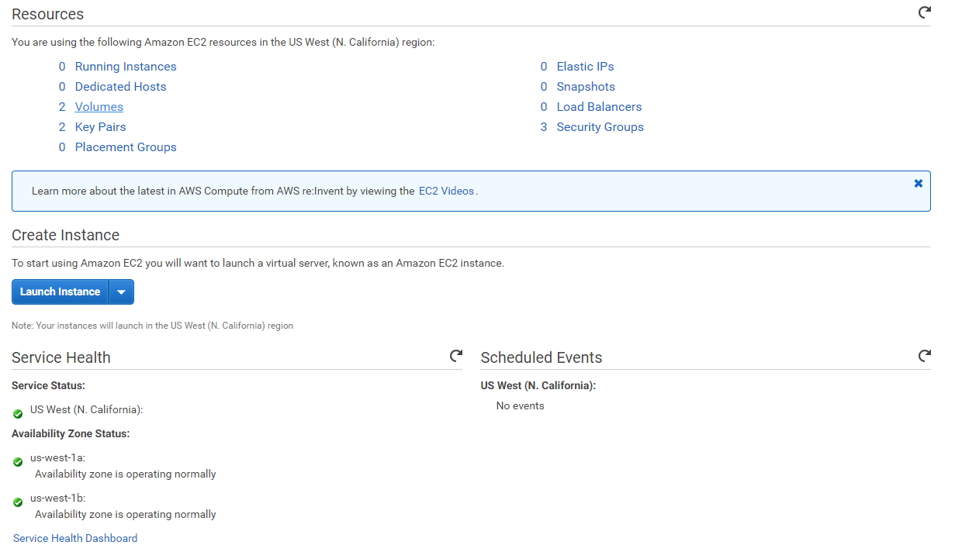955x552 pixels.
Task: Click the Elastic IPs count 0
Action: [x=544, y=67]
